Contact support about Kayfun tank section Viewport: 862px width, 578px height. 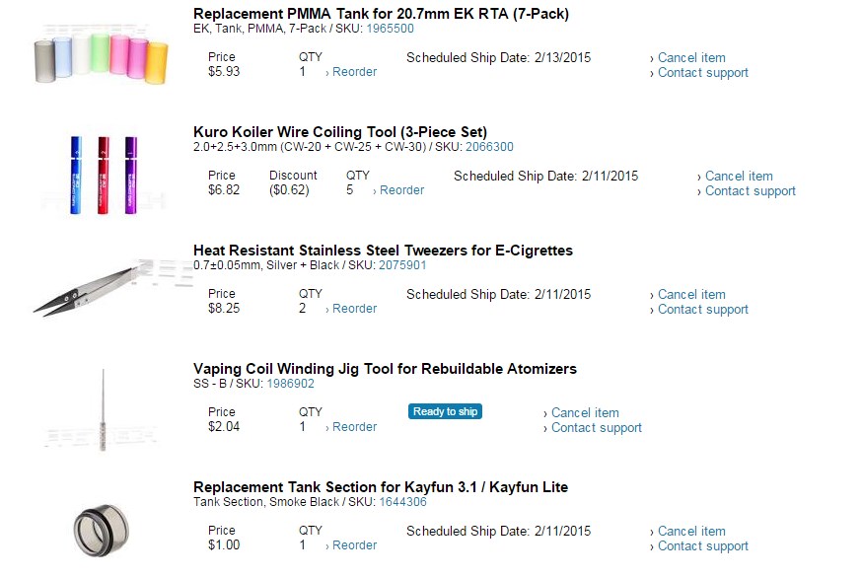702,546
